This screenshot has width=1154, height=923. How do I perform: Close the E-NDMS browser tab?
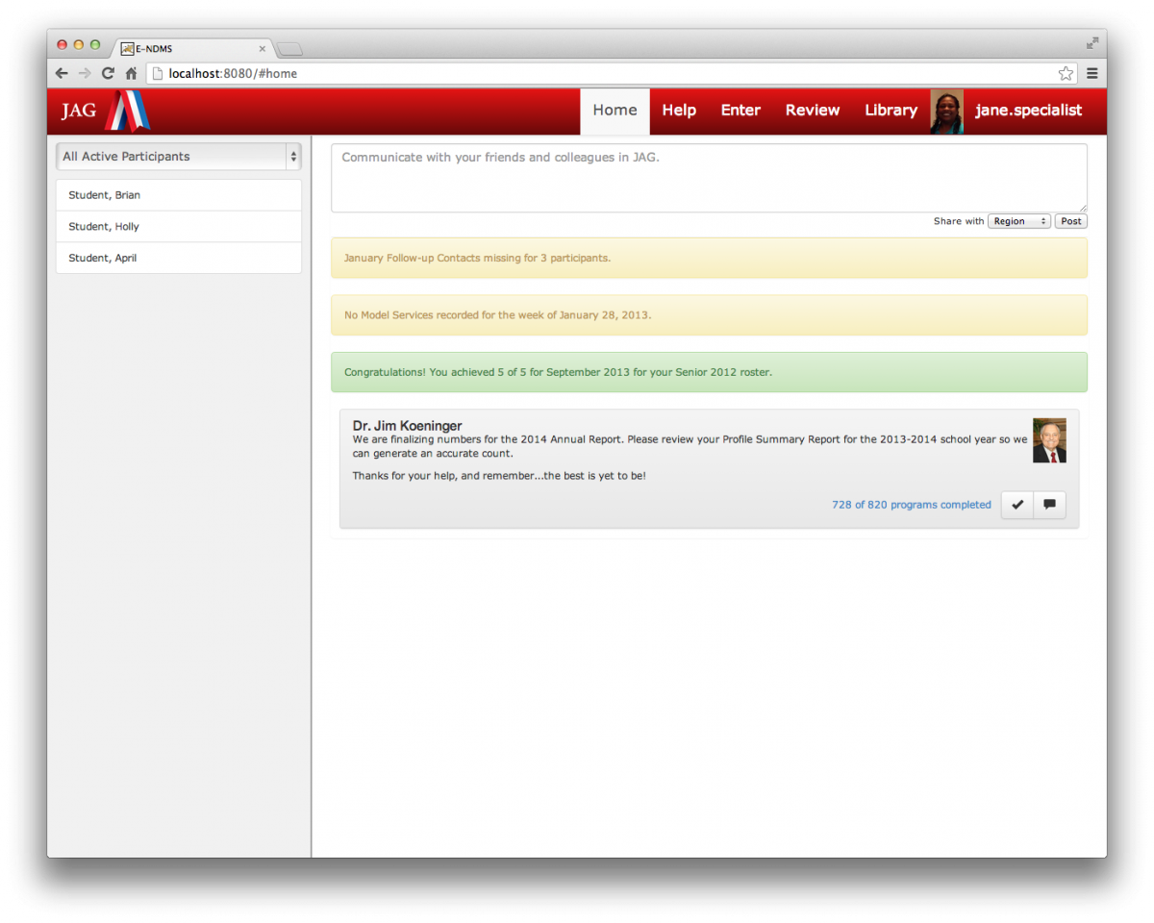coord(263,49)
